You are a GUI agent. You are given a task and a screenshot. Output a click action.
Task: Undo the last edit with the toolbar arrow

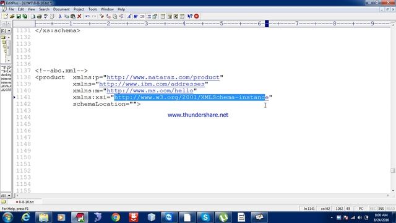tap(87, 17)
